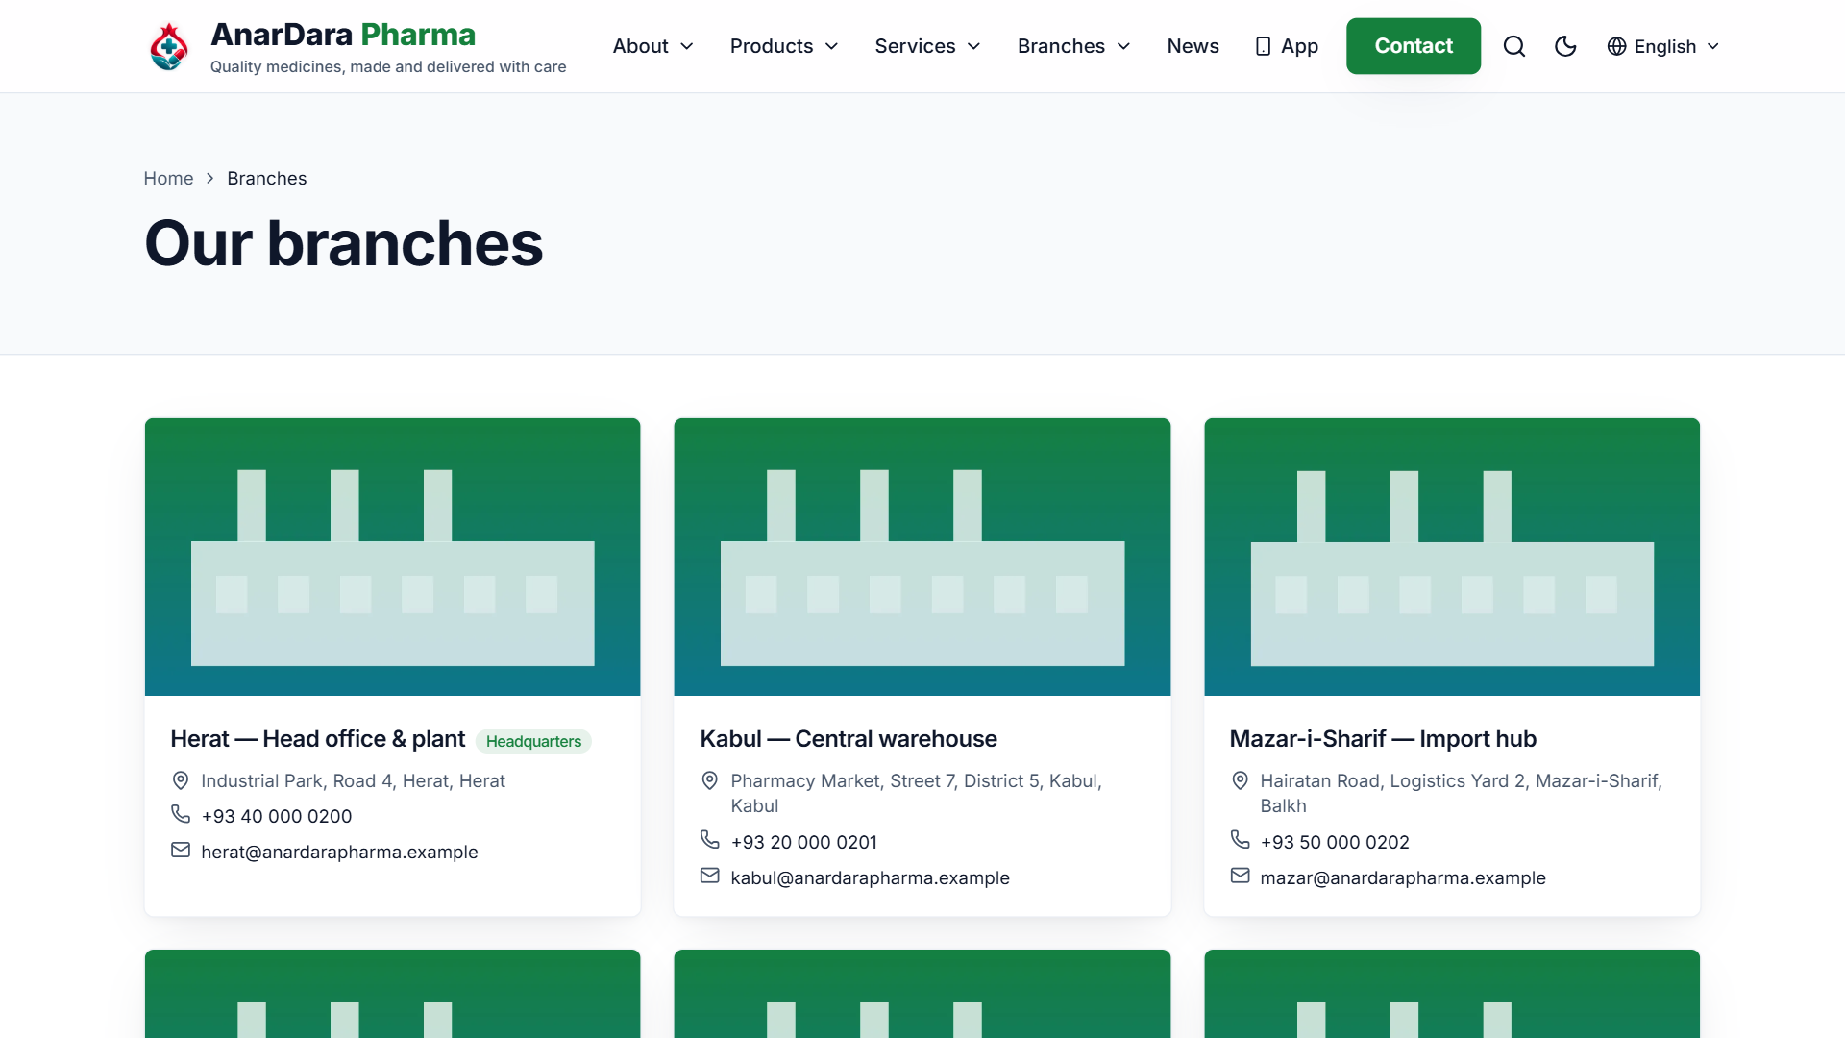The image size is (1845, 1038).
Task: Click the globe language icon
Action: (x=1617, y=46)
